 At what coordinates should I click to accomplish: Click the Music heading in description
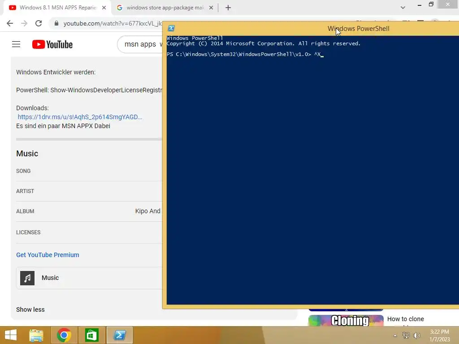[27, 154]
